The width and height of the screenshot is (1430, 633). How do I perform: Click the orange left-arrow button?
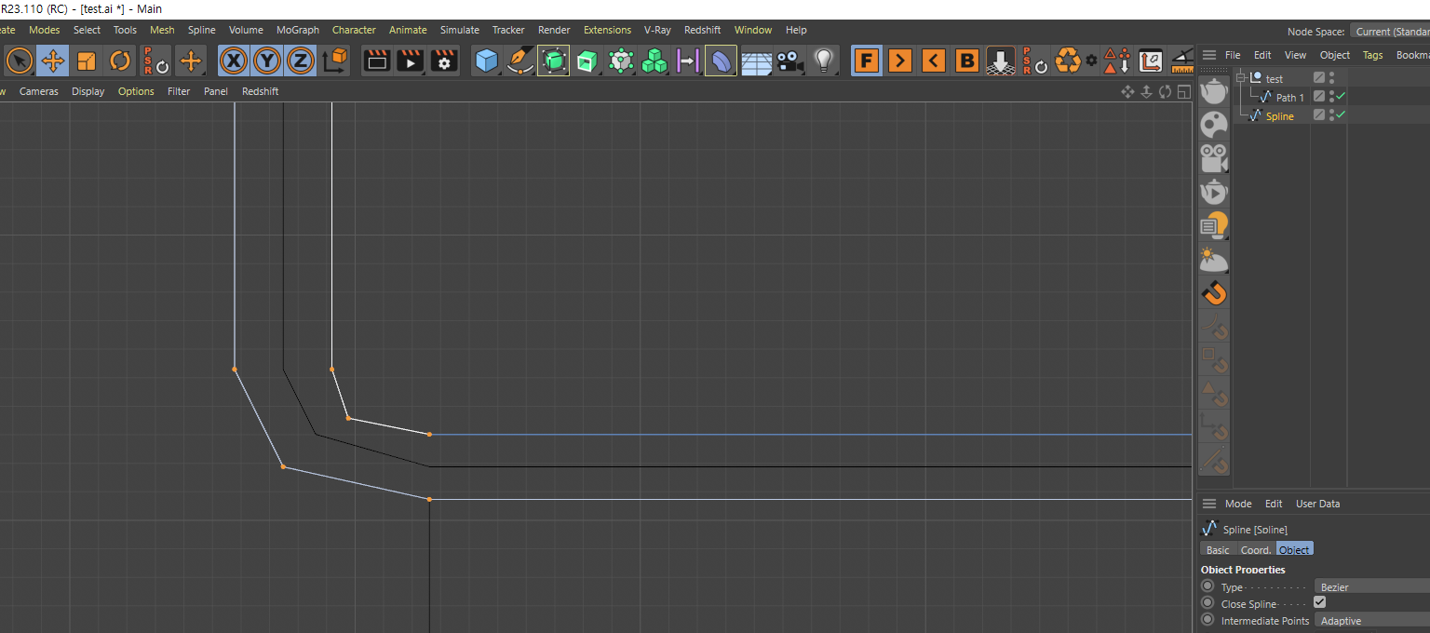(x=934, y=61)
